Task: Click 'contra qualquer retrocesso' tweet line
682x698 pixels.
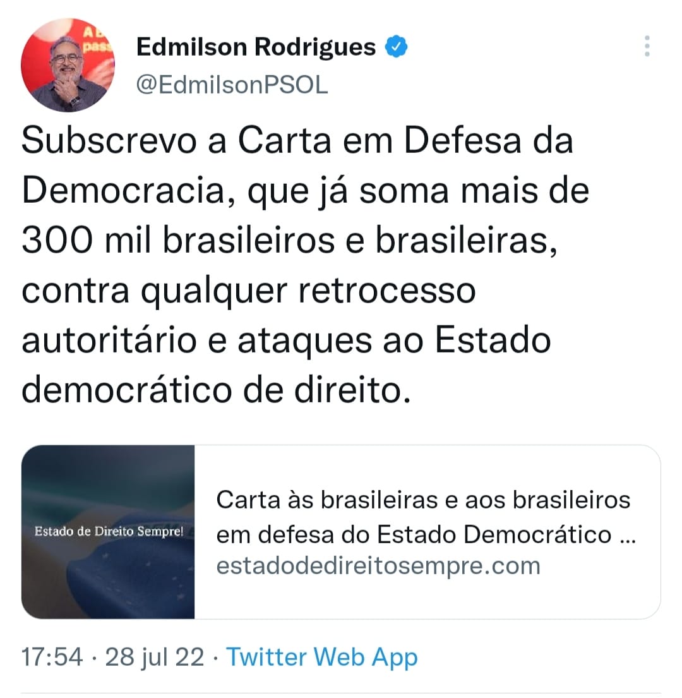Action: coord(249,292)
